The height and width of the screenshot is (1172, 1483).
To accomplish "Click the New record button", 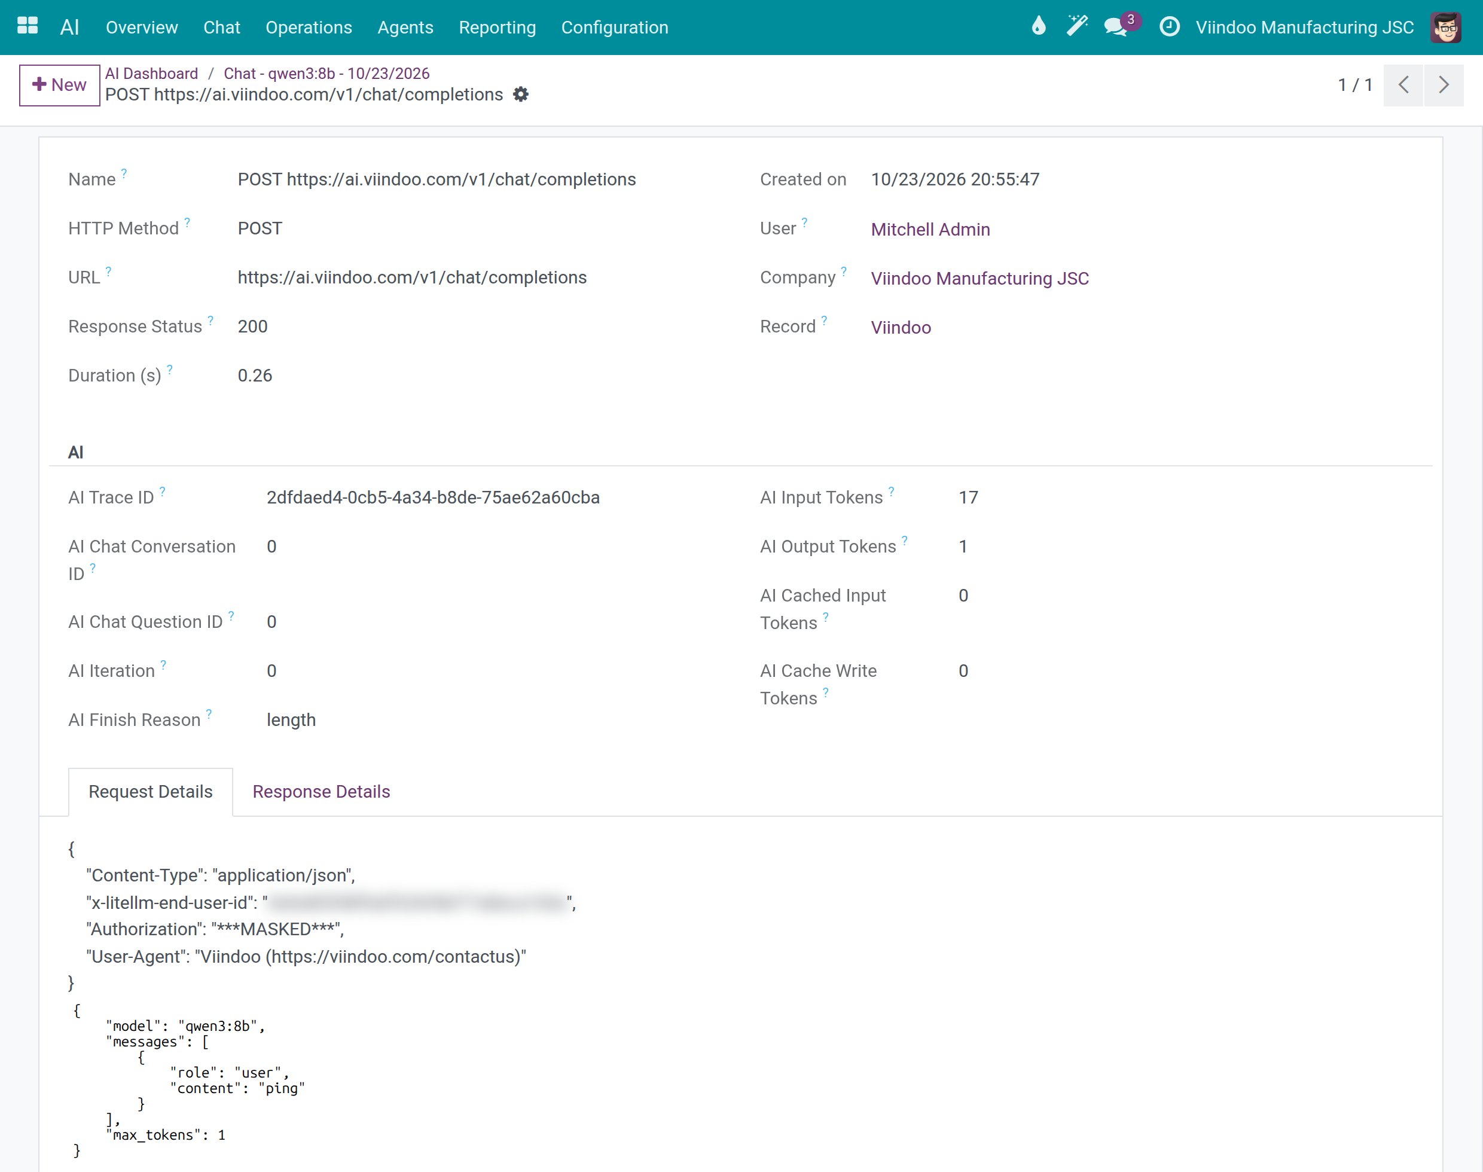I will (x=60, y=84).
